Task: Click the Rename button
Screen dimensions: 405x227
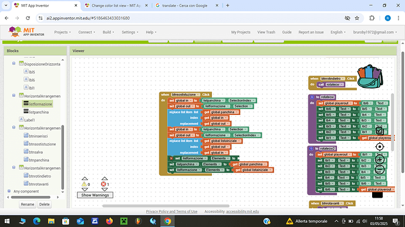Action: coord(28,204)
